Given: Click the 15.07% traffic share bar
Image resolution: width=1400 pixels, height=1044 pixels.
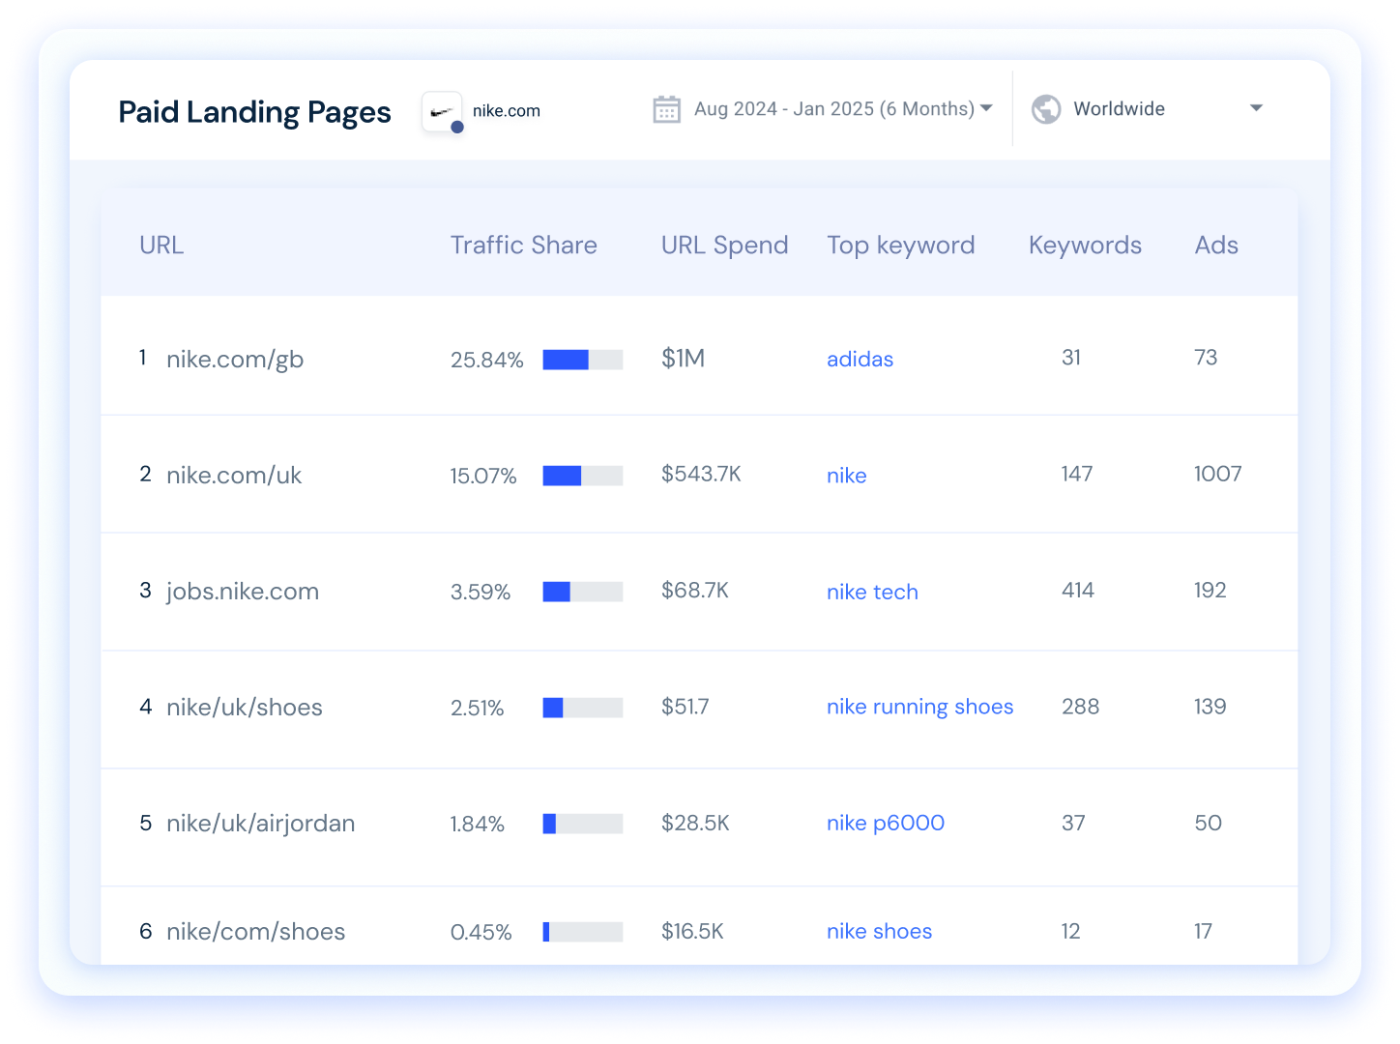Looking at the screenshot, I should click(583, 476).
